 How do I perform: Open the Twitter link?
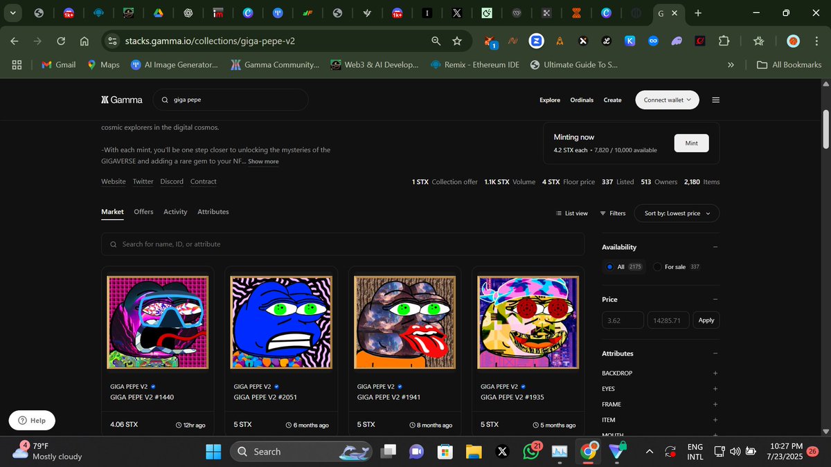pos(143,181)
